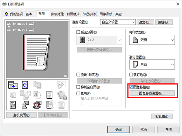Click the printer-to-paper output status icon

pos(13,85)
